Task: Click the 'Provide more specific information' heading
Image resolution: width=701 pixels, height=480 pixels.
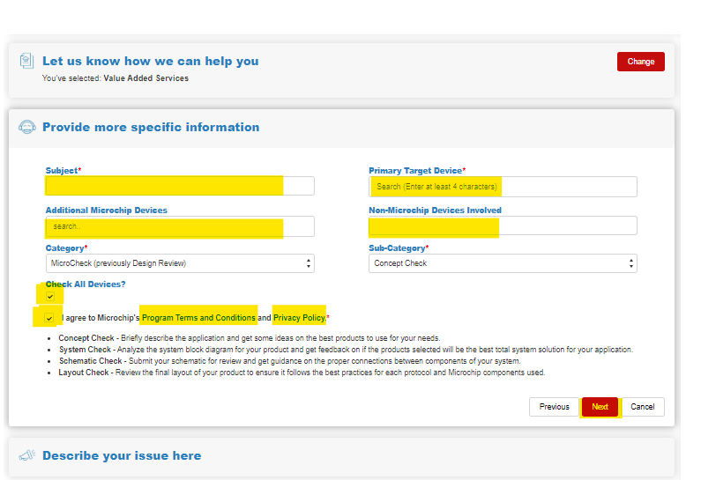Action: [151, 127]
